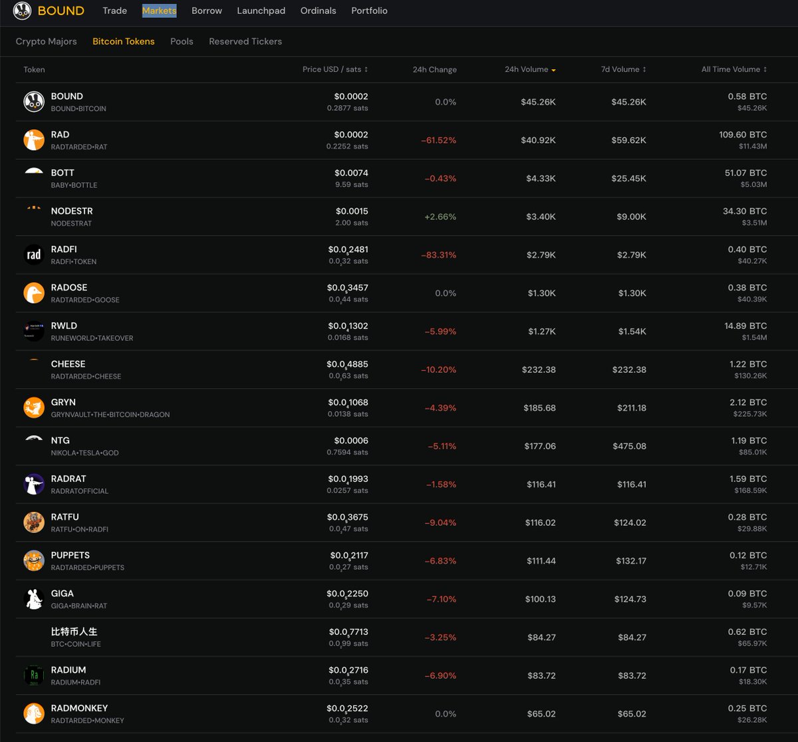Image resolution: width=798 pixels, height=742 pixels.
Task: Open the 比特币人生 token name
Action: tap(74, 632)
